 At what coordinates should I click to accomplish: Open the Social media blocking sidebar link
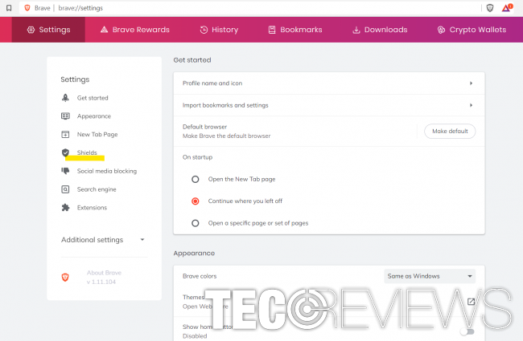[x=107, y=171]
